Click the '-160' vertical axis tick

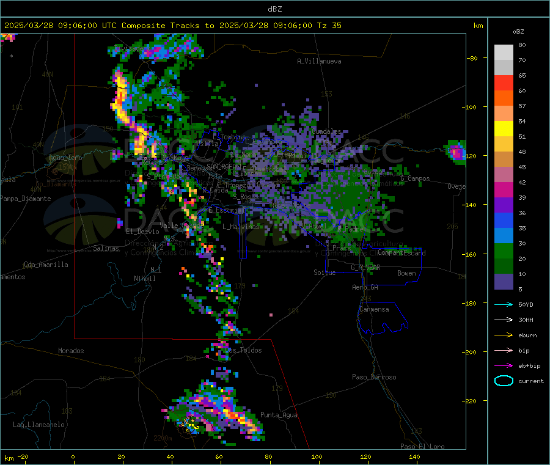(x=470, y=254)
